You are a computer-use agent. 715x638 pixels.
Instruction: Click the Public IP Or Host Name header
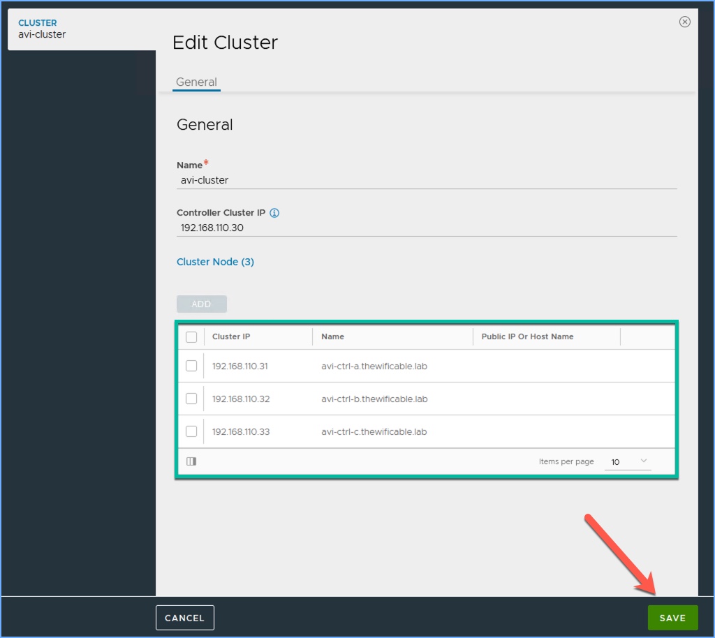click(x=527, y=336)
